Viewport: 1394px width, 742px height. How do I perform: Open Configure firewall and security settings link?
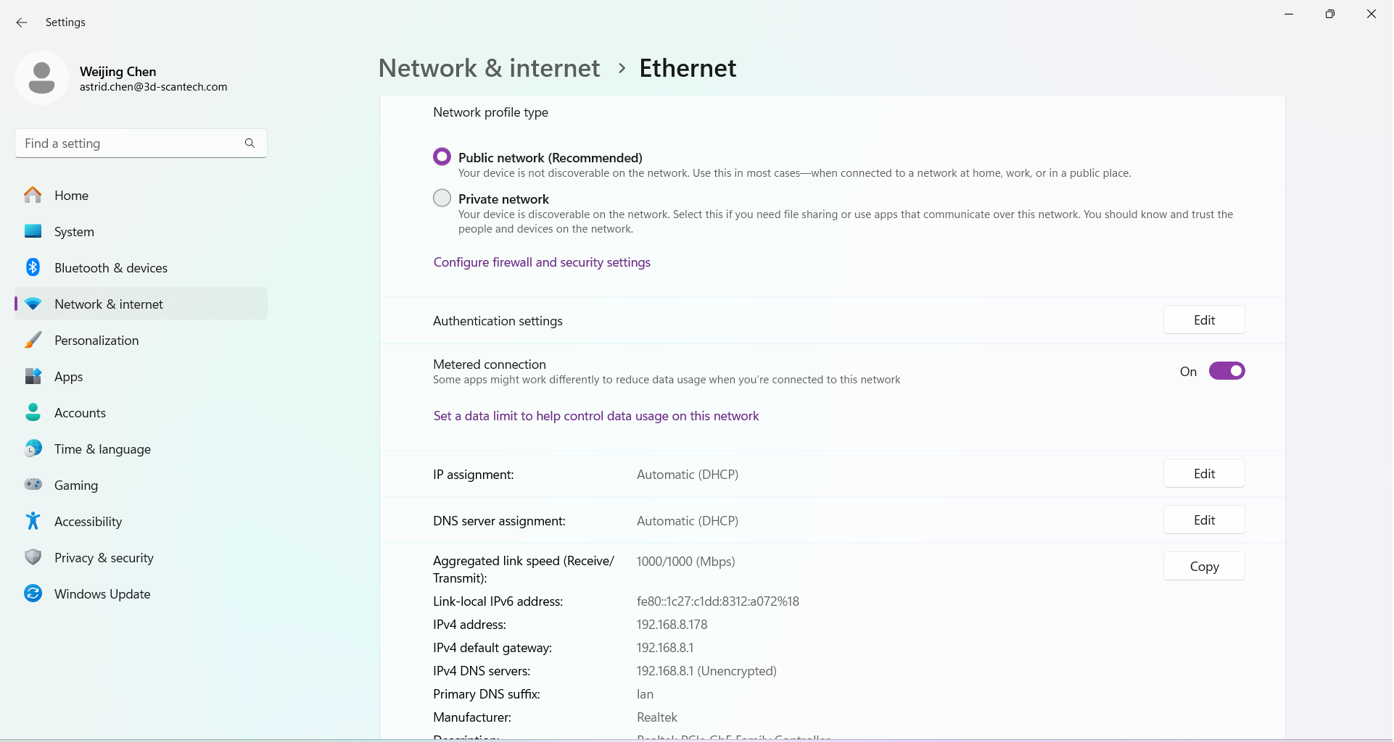point(542,262)
